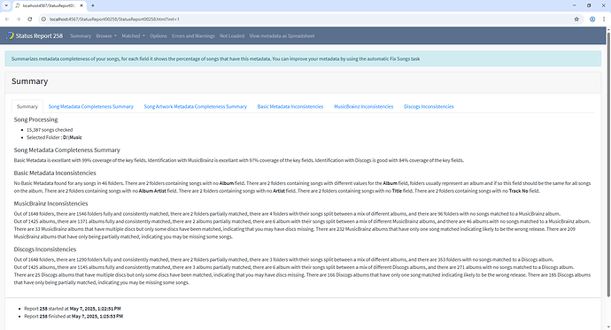Close the StatusReport browser tab
Image resolution: width=611 pixels, height=330 pixels.
coord(81,5)
